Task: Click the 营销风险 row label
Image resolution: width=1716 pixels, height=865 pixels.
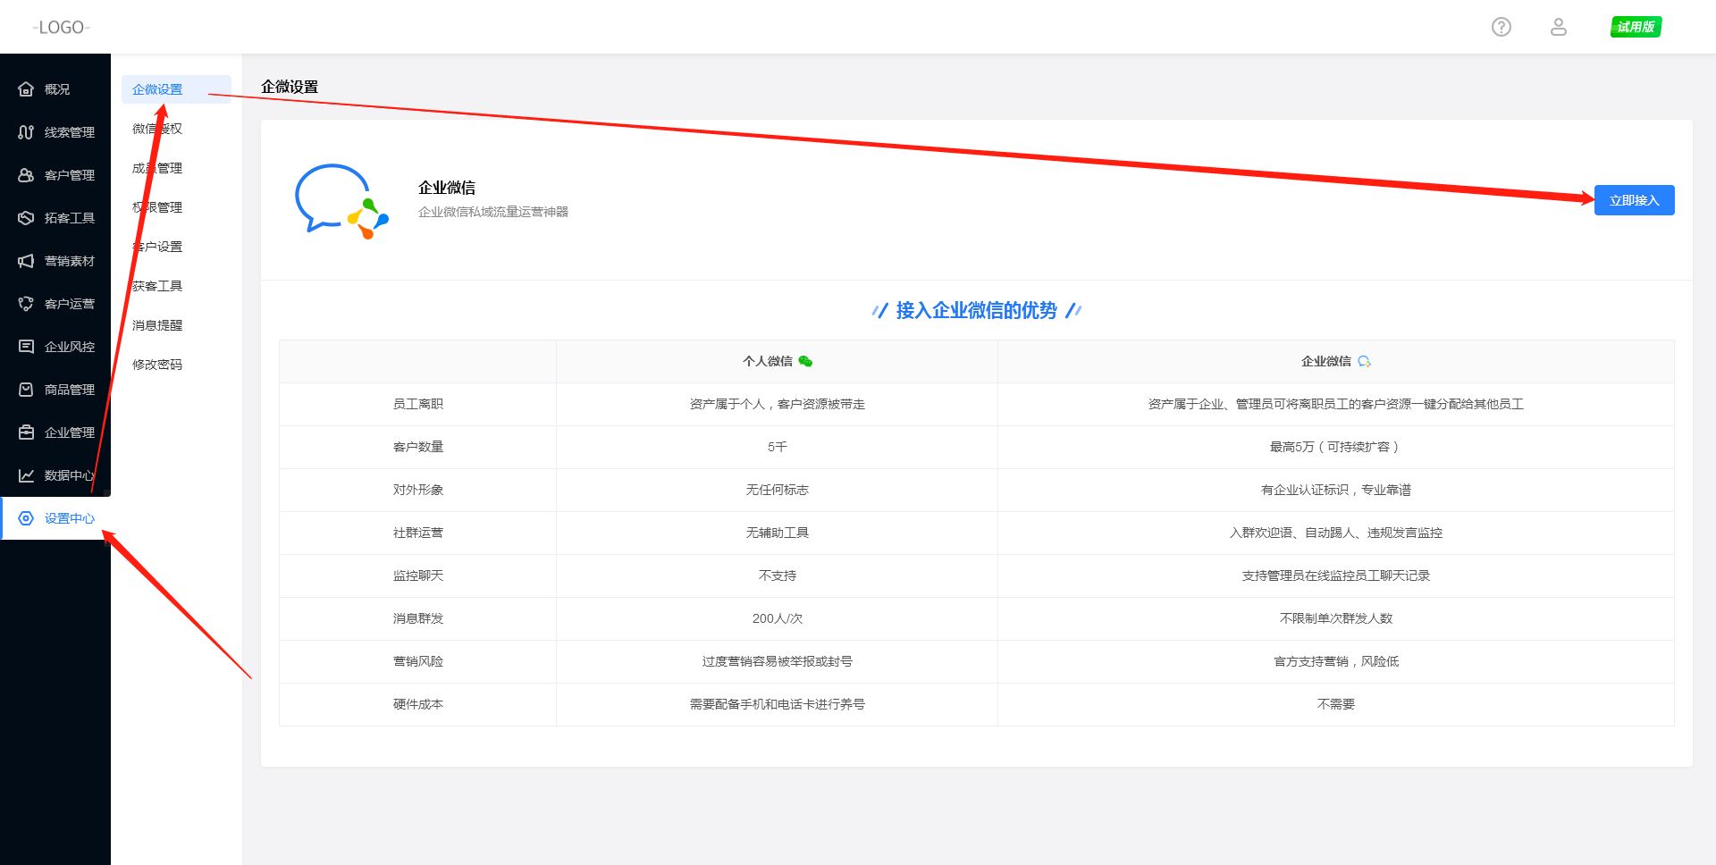Action: [x=418, y=661]
